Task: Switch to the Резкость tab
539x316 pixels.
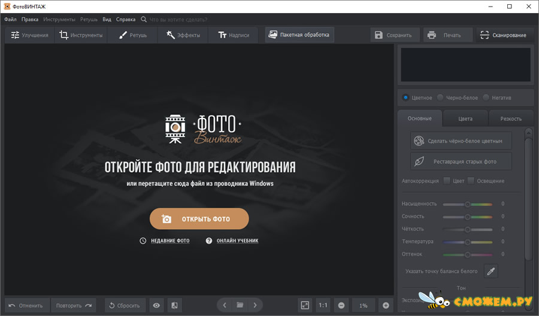Action: coord(511,119)
